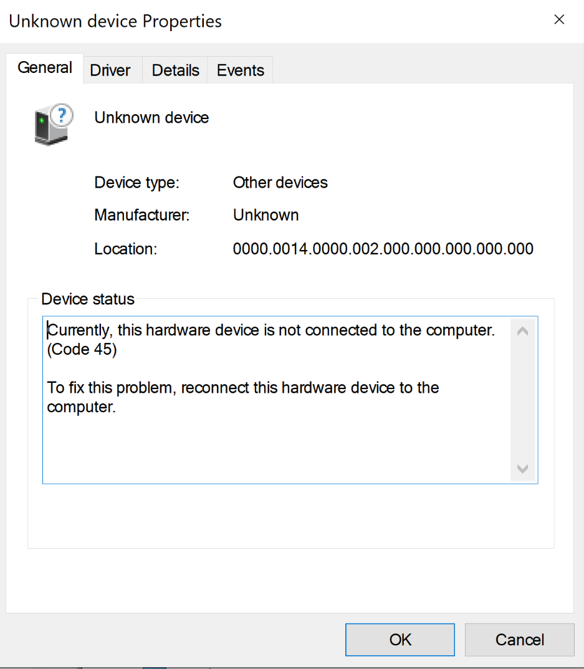
Task: Close the Unknown device Properties window
Action: click(x=559, y=19)
